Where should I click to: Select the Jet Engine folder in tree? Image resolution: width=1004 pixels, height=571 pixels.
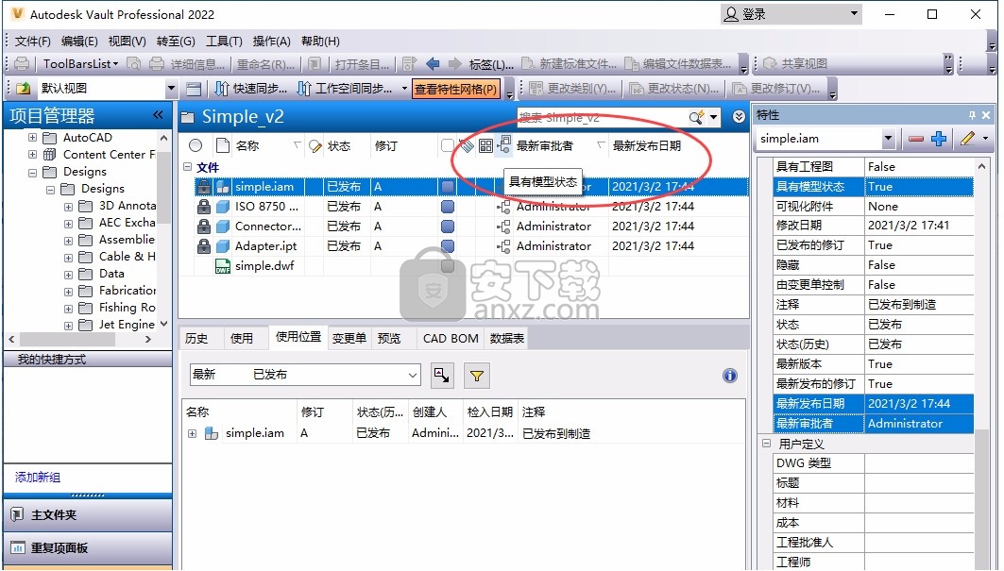(127, 325)
